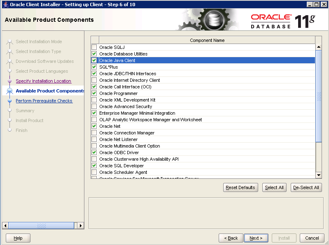The width and height of the screenshot is (329, 245).
Task: Select the Oracle SQL Developer row text
Action: (x=121, y=166)
